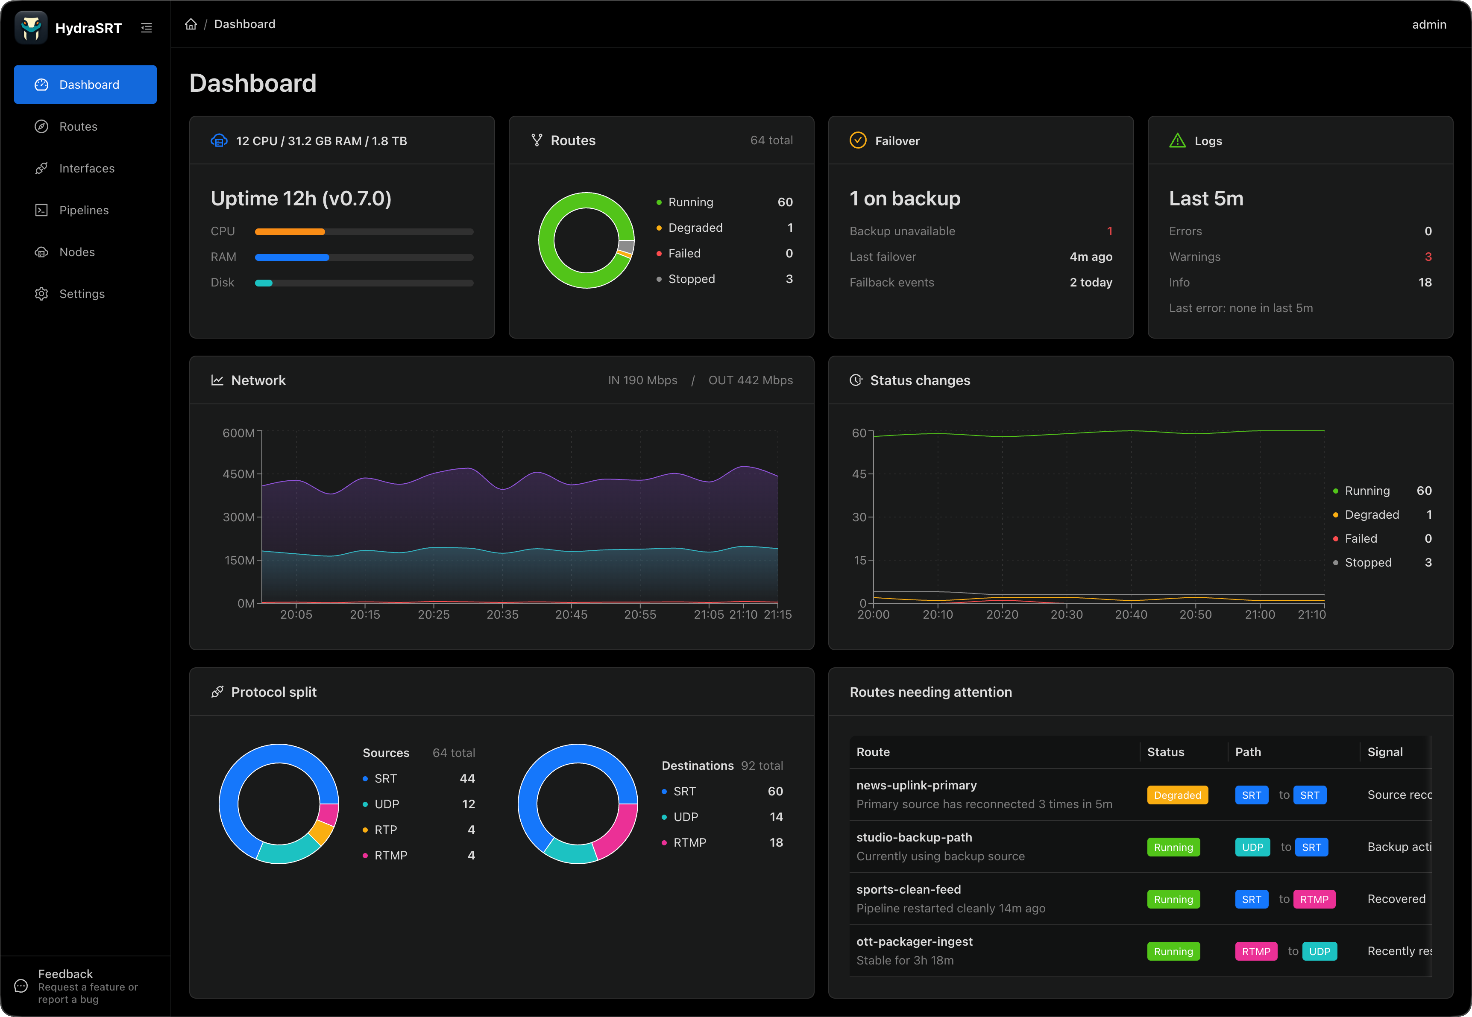
Task: Click the Routes compass icon in sidebar
Action: pyautogui.click(x=41, y=126)
